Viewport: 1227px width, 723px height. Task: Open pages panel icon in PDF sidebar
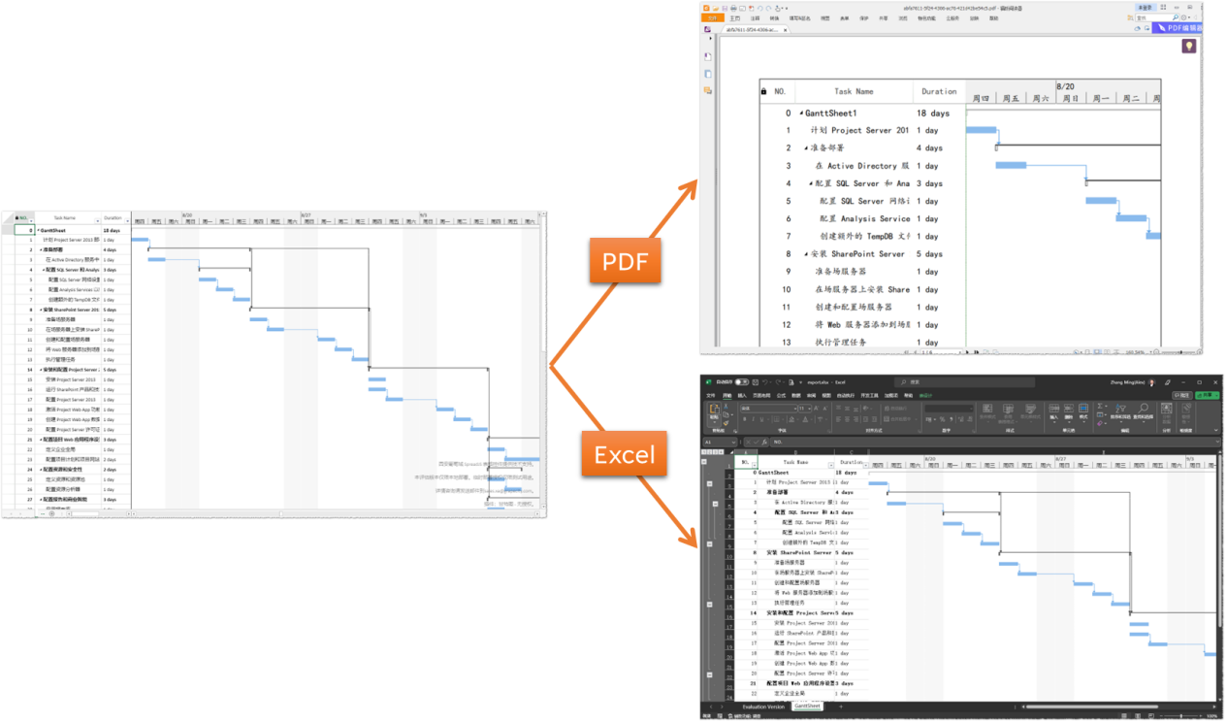pos(708,74)
